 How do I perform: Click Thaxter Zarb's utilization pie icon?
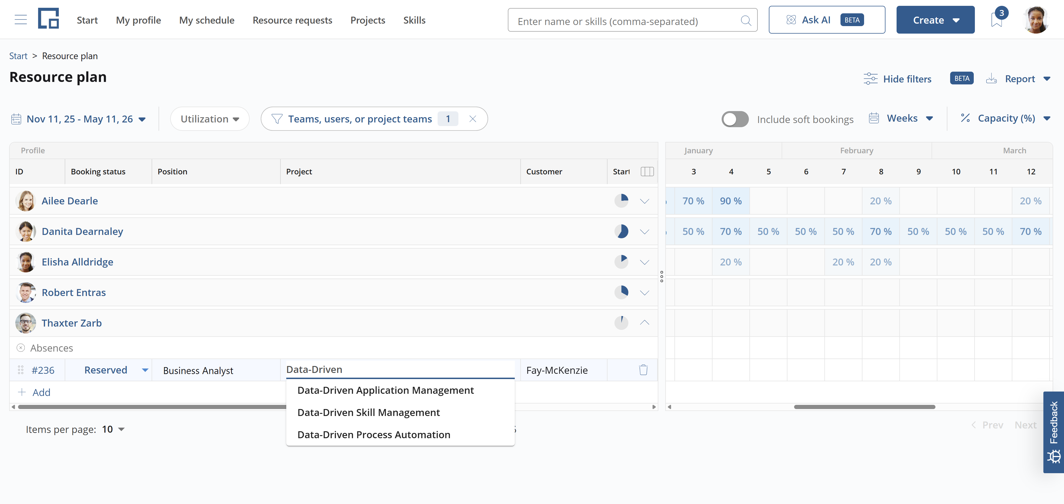point(621,323)
